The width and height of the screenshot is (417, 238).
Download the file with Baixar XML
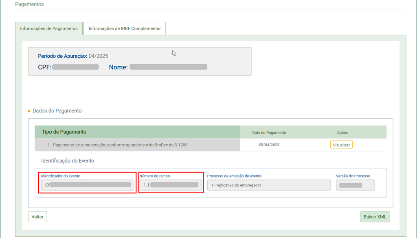point(375,217)
